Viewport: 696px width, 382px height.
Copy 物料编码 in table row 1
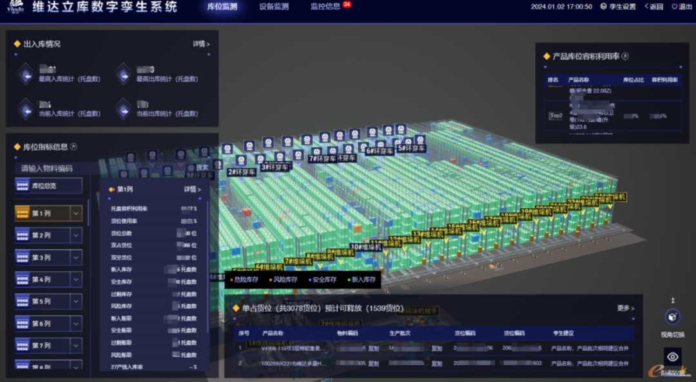373,349
